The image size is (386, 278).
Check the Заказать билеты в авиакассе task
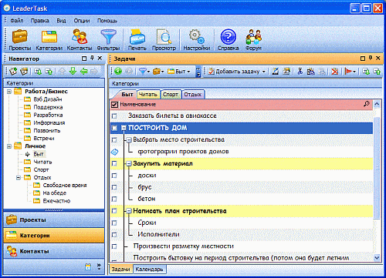point(114,116)
